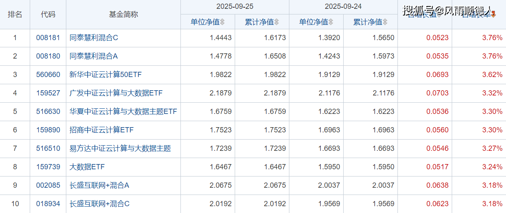Open 招商中证云计算ETF fund page
This screenshot has width=506, height=213.
point(101,130)
